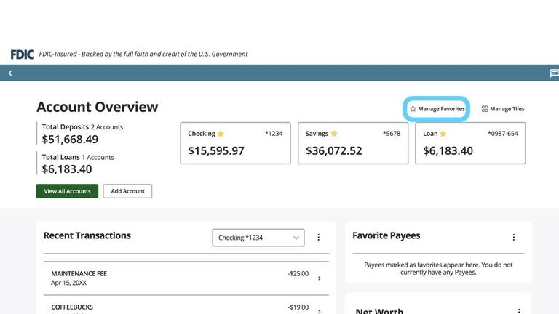Click the -$25.00 transaction amount

[x=298, y=274]
